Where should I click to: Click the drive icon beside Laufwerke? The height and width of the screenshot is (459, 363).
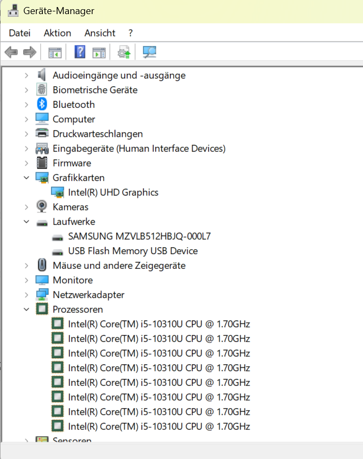tap(42, 224)
